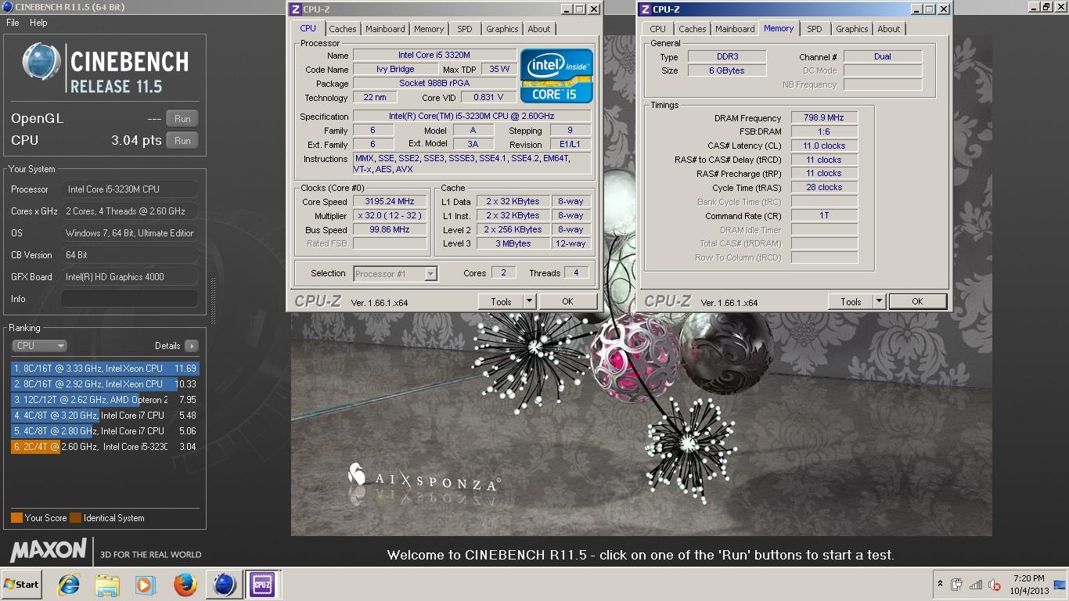Open Memory tab in left CPU-Z window

click(429, 29)
